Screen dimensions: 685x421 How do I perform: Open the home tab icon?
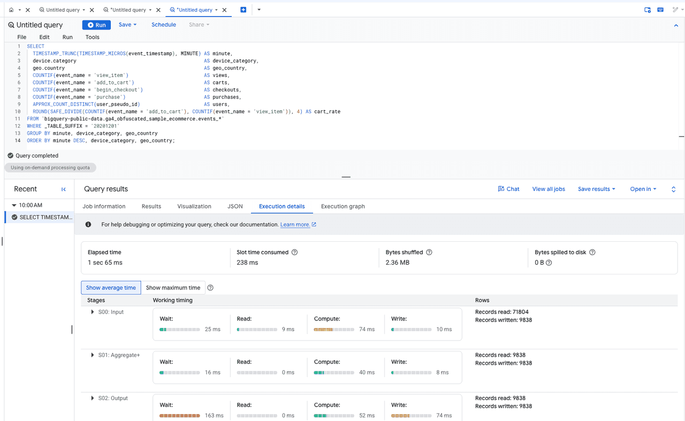(x=11, y=10)
